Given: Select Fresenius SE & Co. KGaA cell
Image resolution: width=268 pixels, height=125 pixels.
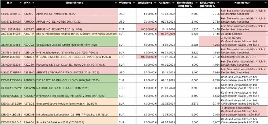Looking at the screenshot, I should [x=77, y=63].
